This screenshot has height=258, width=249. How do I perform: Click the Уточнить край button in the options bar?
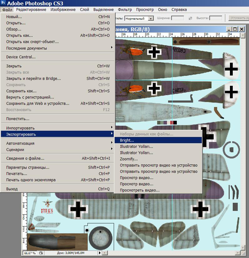[x=239, y=18]
